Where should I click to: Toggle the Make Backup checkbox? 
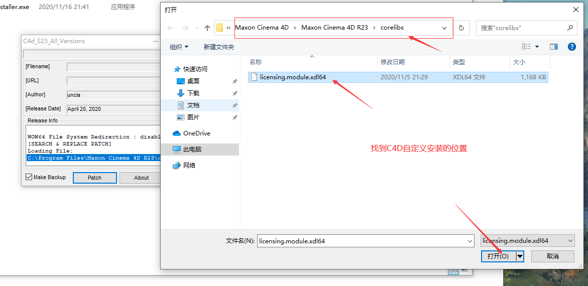coord(29,177)
